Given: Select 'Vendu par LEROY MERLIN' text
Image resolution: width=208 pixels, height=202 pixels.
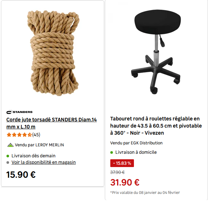Looking at the screenshot, I should [x=39, y=145].
